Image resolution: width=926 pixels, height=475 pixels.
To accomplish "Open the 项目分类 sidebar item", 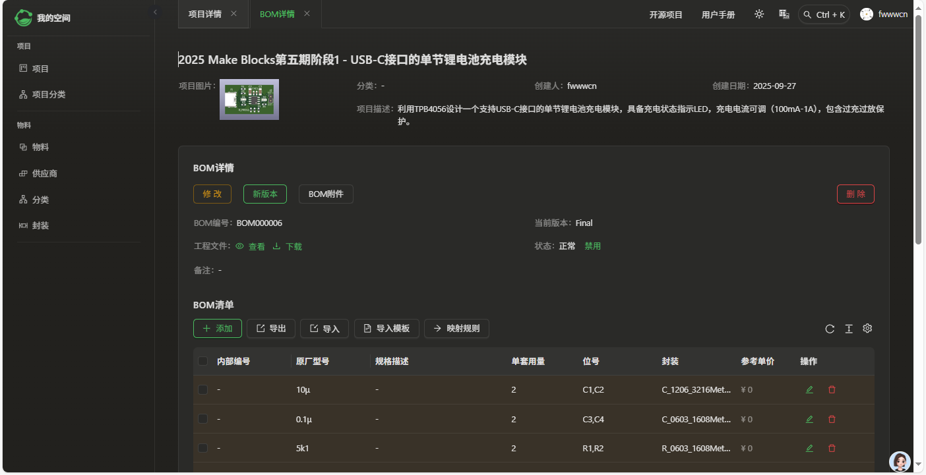I will click(48, 95).
